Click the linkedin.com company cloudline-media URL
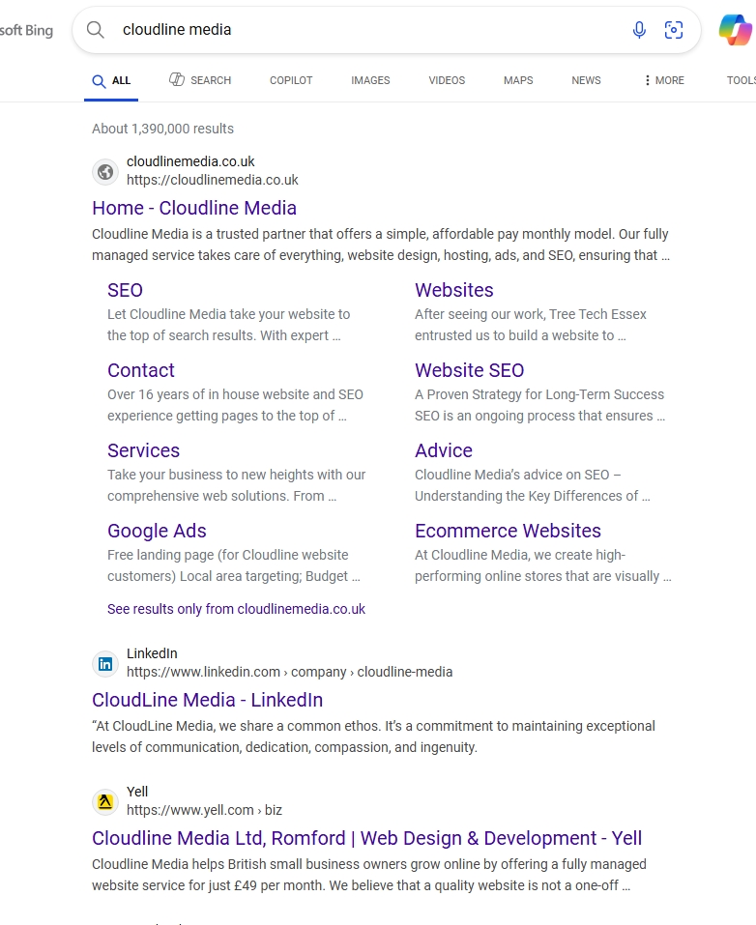The height and width of the screenshot is (925, 756). 290,672
